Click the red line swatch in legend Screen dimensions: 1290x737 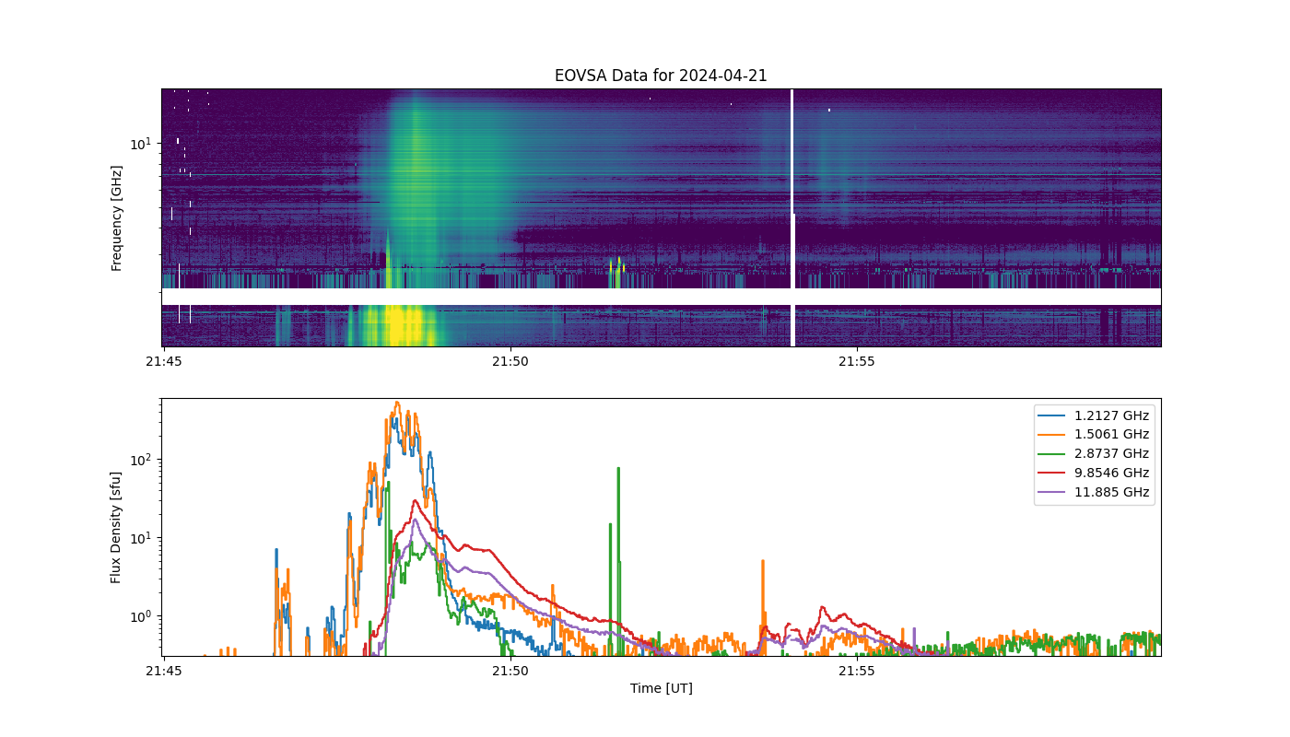(x=1055, y=474)
